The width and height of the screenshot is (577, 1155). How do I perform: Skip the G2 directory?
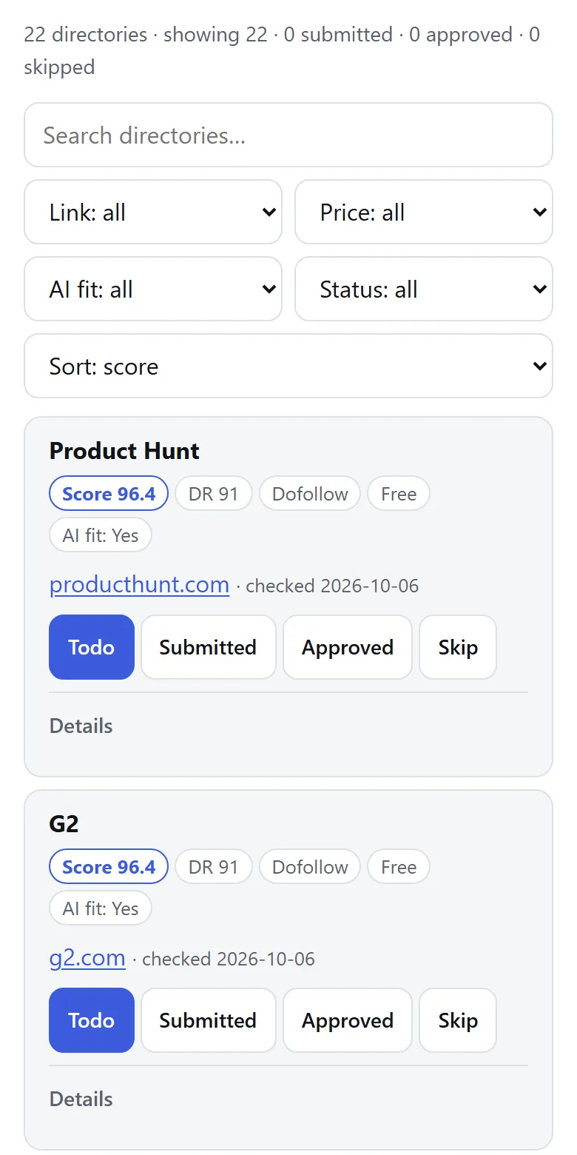(x=458, y=1020)
